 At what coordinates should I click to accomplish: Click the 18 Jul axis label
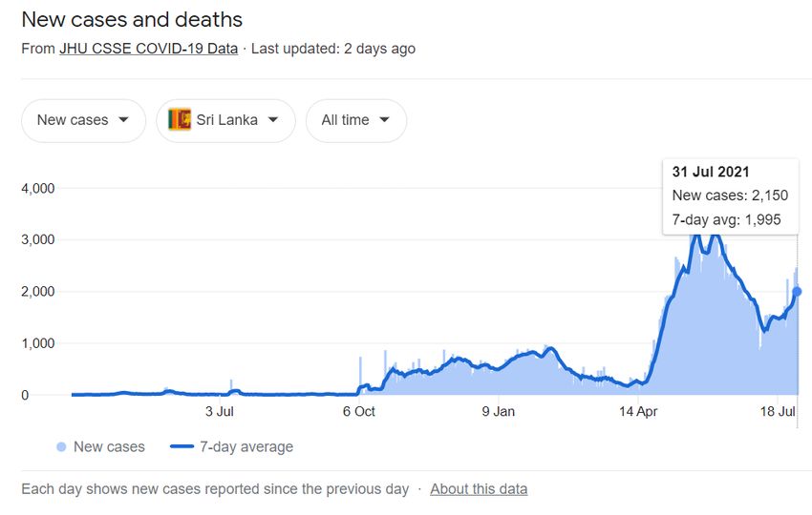(x=778, y=412)
